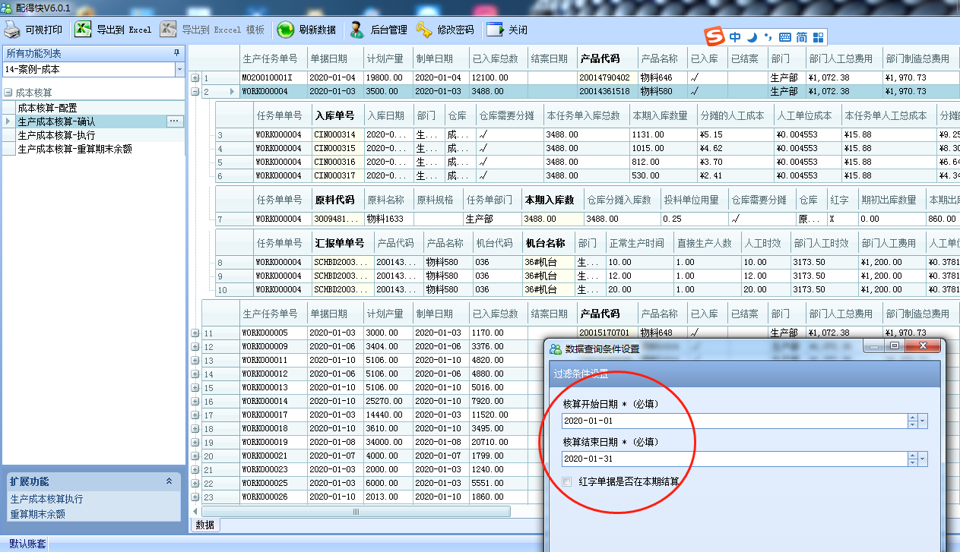Click 入库单号 column header
Image resolution: width=960 pixels, height=552 pixels.
(337, 115)
